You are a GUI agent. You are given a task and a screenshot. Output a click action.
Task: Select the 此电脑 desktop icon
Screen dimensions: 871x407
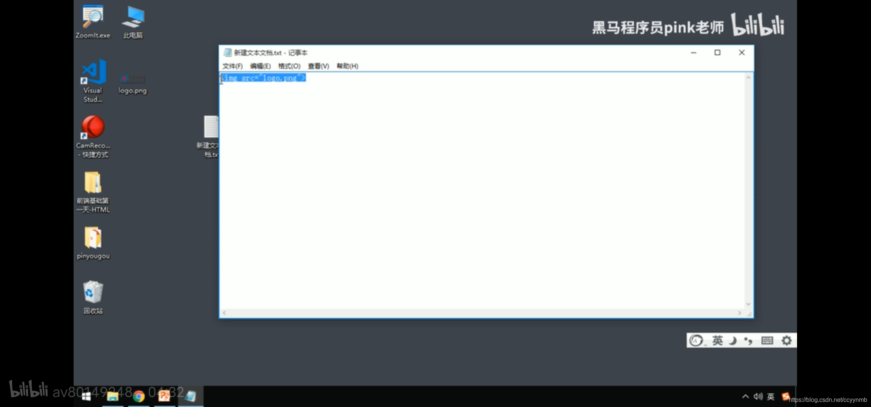pyautogui.click(x=133, y=22)
